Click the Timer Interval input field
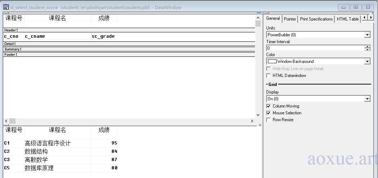This screenshot has height=178, width=378. [x=315, y=48]
